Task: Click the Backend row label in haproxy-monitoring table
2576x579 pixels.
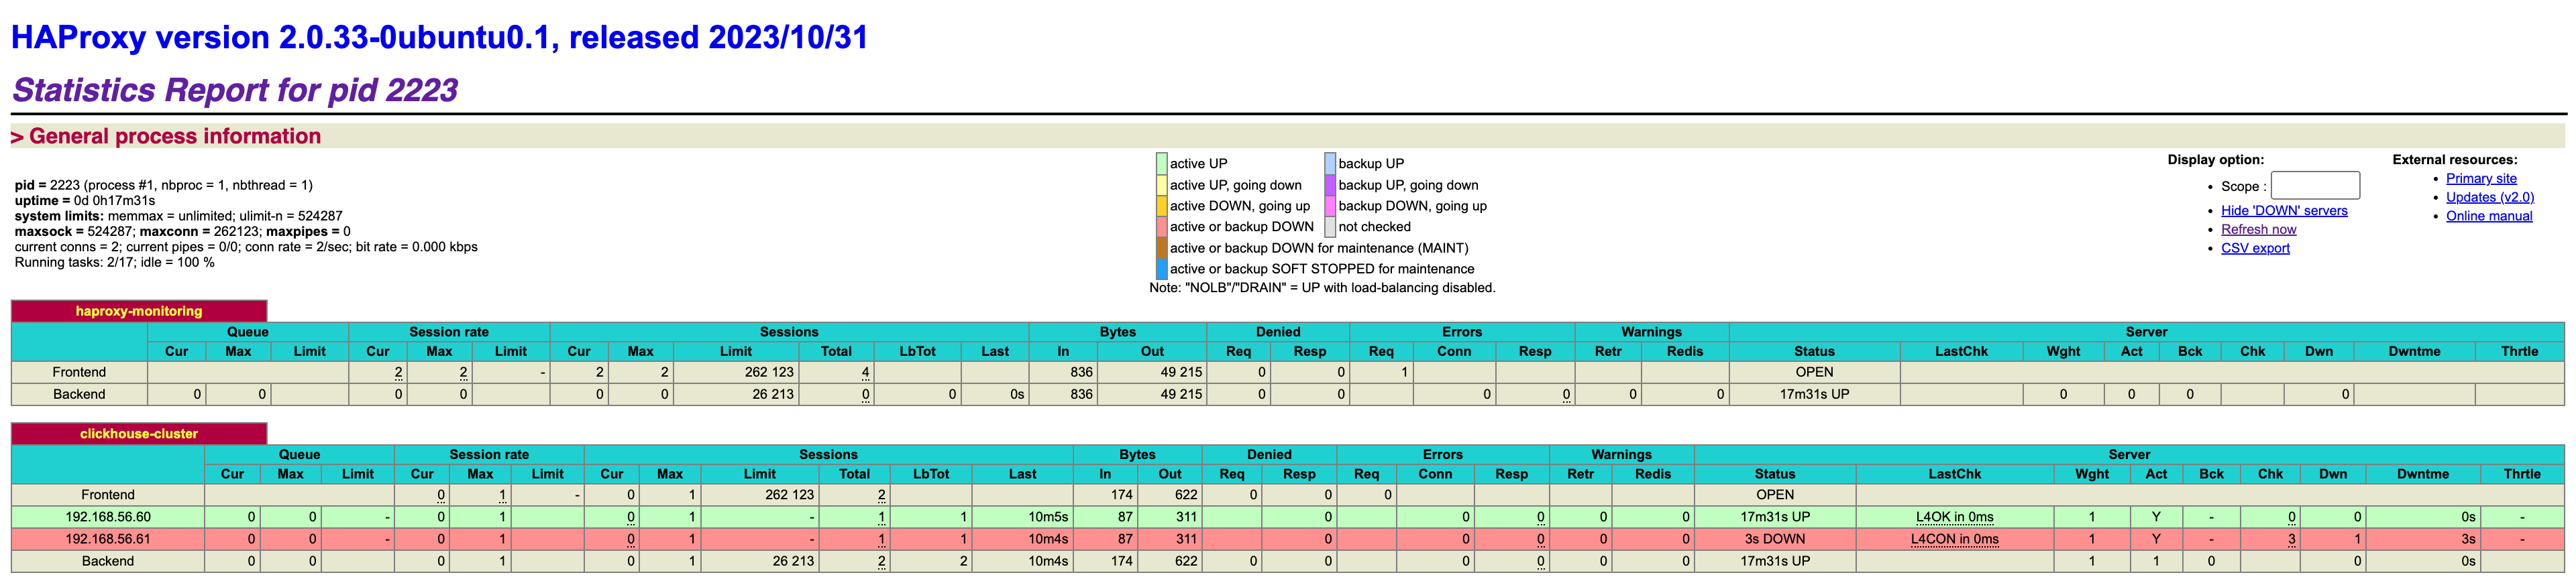Action: coord(79,394)
